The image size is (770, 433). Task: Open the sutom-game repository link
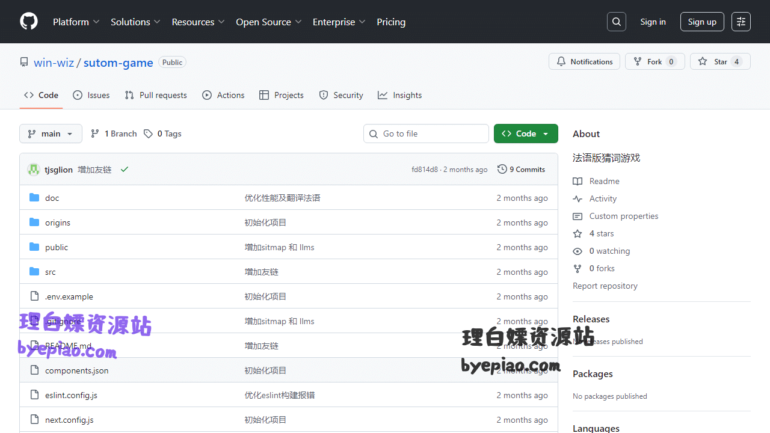pyautogui.click(x=118, y=63)
